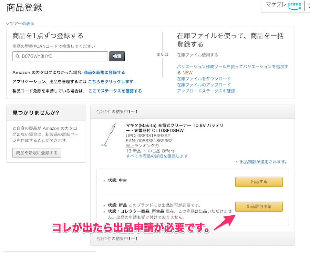
Task: Click 在庫ファイルをダウンロード link
Action: tap(204, 79)
